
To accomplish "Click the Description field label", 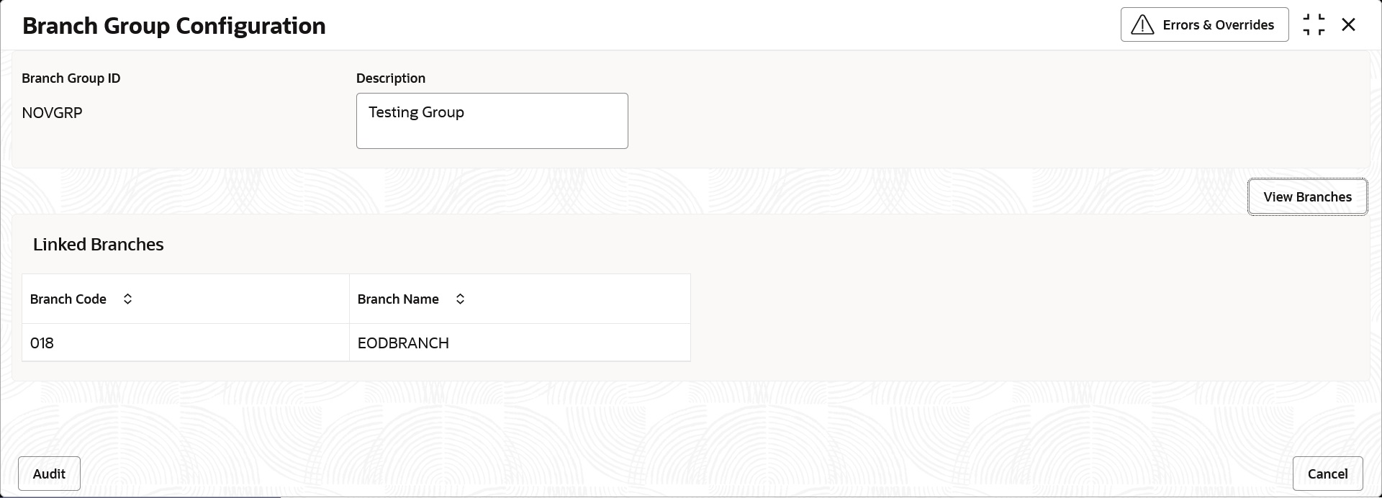I will pos(391,78).
